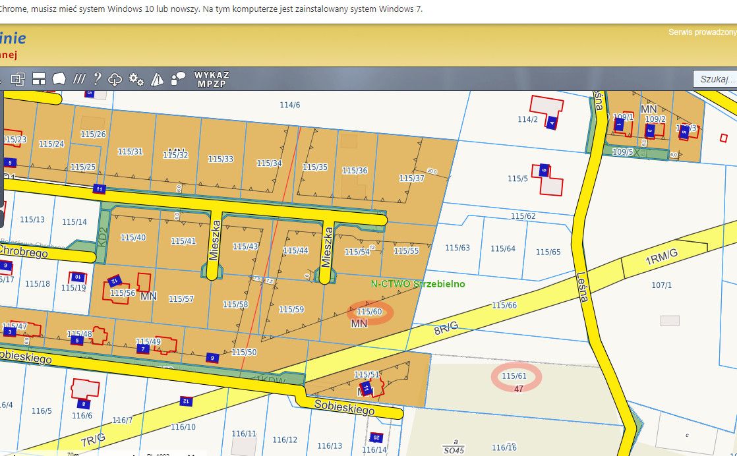Select the polygon area shape tool
Viewport: 737px width, 456px height.
coord(59,79)
